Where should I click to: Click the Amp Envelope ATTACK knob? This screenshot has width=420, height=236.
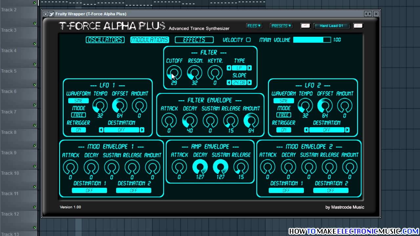179,167
